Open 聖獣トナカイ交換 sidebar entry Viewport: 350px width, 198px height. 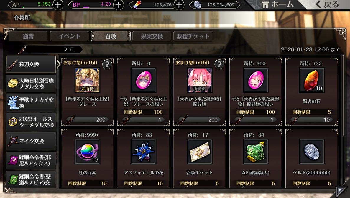(31, 103)
